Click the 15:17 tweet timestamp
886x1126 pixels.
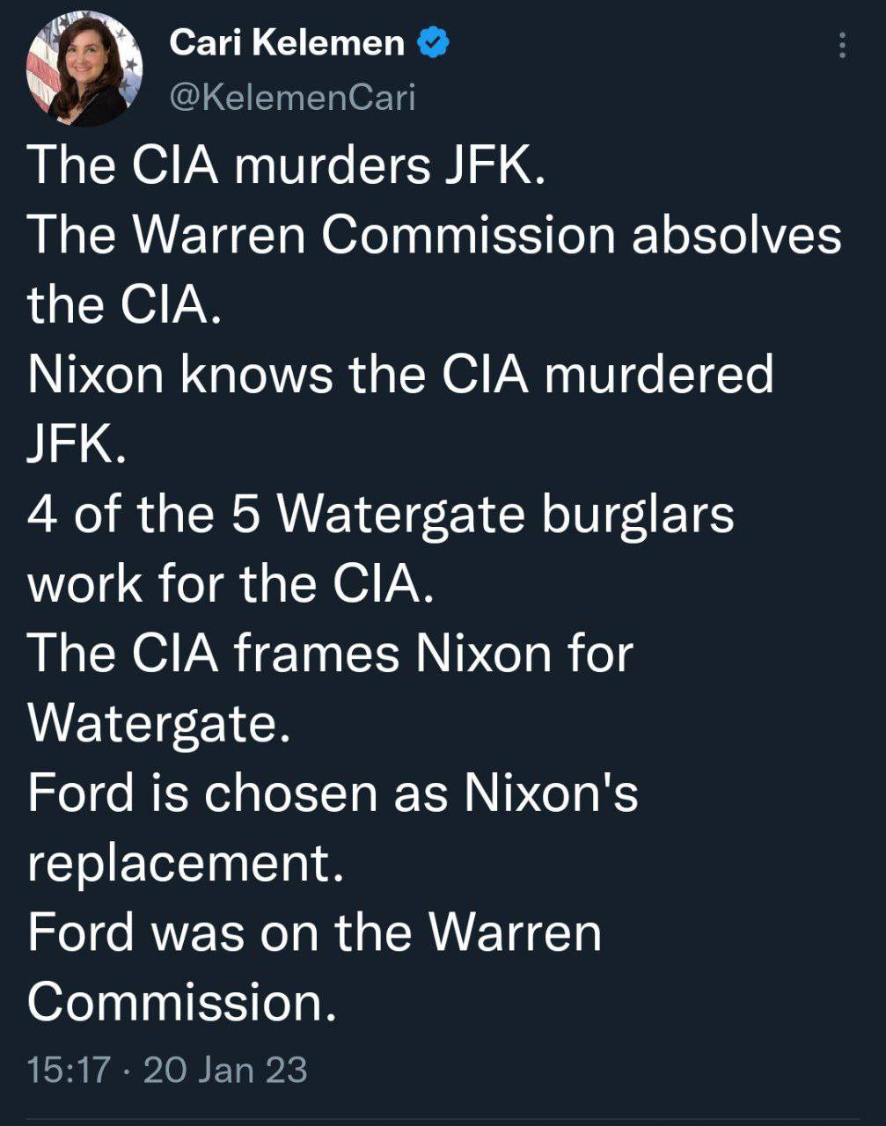point(70,1070)
